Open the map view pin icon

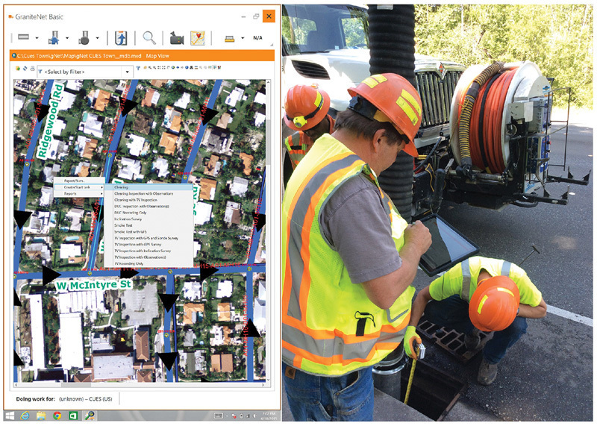(198, 38)
